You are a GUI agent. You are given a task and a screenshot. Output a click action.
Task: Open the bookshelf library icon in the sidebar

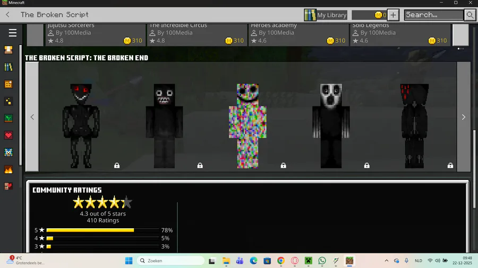(x=8, y=67)
